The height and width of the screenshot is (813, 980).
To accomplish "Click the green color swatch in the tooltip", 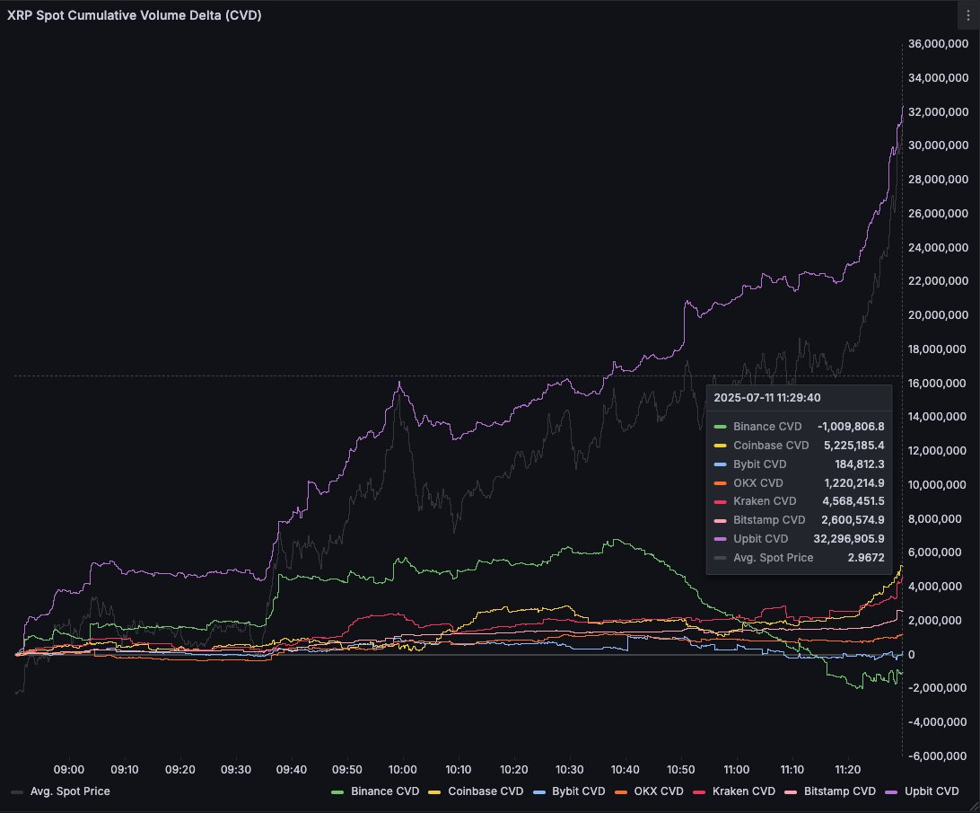I will pos(719,427).
